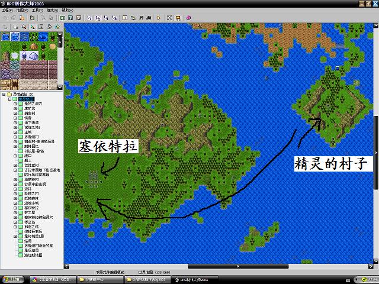Image resolution: width=379 pixels, height=284 pixels.
Task: Toggle the show title screen icon
Action: (x=178, y=18)
